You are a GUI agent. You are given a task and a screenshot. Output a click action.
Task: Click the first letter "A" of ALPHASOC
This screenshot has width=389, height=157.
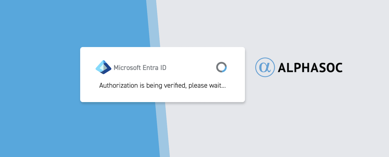(x=282, y=67)
